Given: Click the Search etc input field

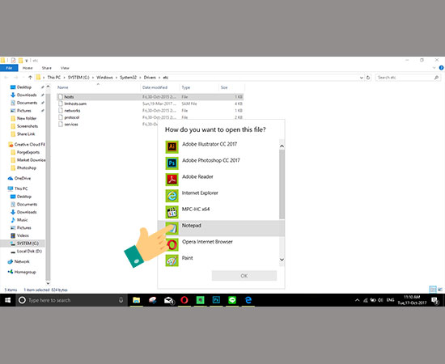Looking at the screenshot, I should (x=408, y=78).
